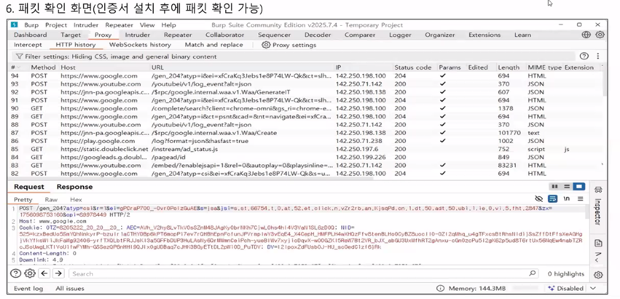Open search settings gear icon

pos(29,273)
